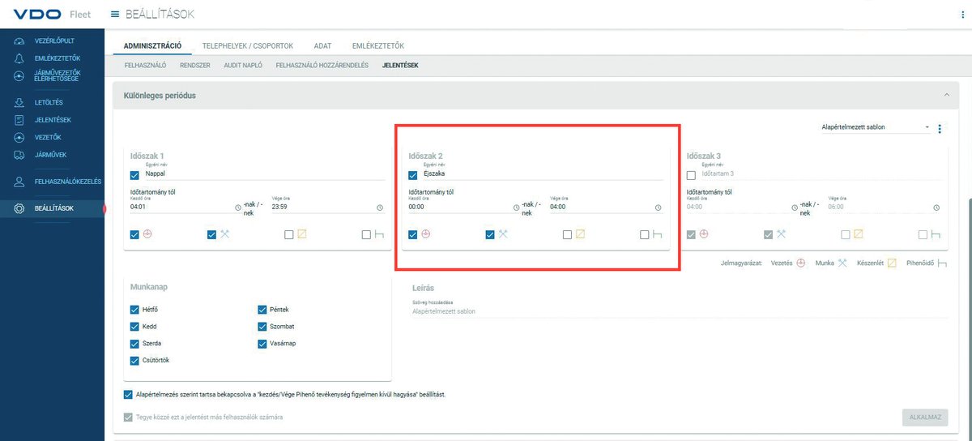
Task: Select the Beállítások gear icon
Action: coord(19,208)
